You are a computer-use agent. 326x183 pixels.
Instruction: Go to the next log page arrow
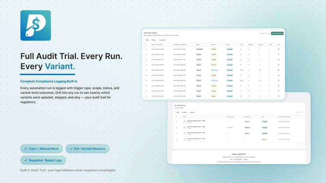(x=301, y=145)
